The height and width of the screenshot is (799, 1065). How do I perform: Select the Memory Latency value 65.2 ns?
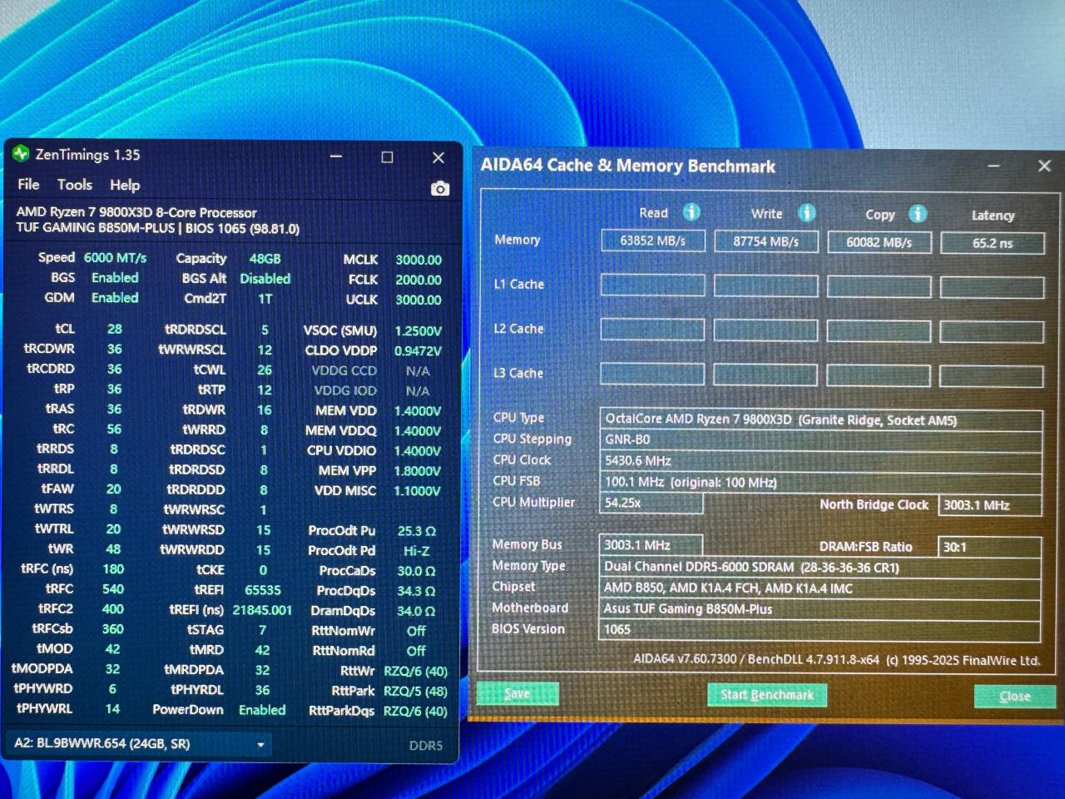point(993,243)
